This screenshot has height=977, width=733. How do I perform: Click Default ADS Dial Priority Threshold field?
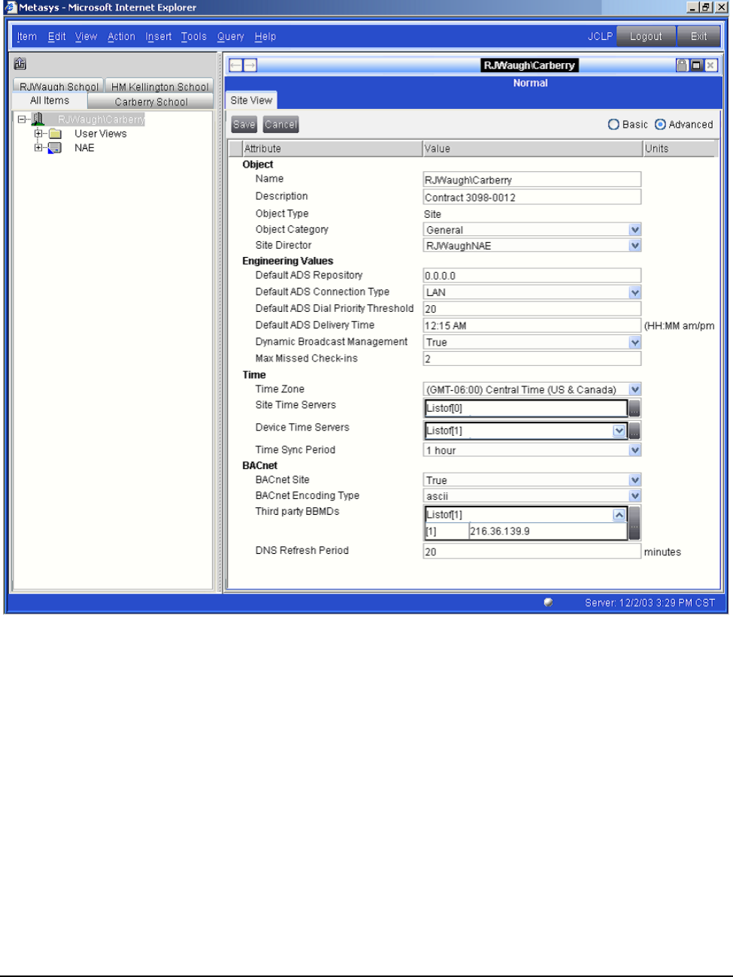[x=532, y=309]
